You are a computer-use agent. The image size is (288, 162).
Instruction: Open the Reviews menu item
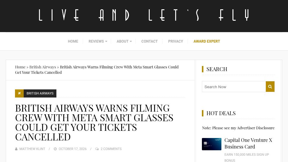[x=96, y=41]
